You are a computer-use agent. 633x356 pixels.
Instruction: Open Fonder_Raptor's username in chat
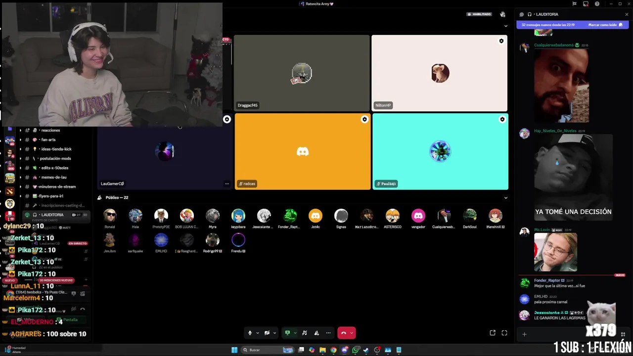pos(547,280)
